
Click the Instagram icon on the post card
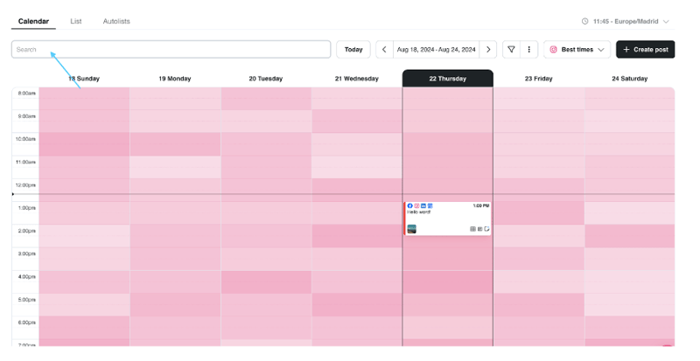pyautogui.click(x=416, y=205)
